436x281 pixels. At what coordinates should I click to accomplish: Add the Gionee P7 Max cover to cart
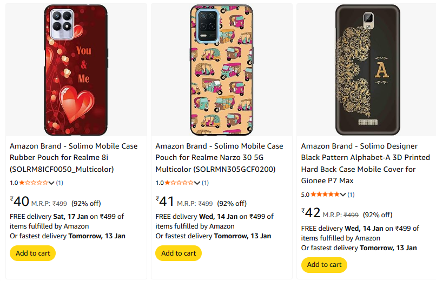(324, 265)
